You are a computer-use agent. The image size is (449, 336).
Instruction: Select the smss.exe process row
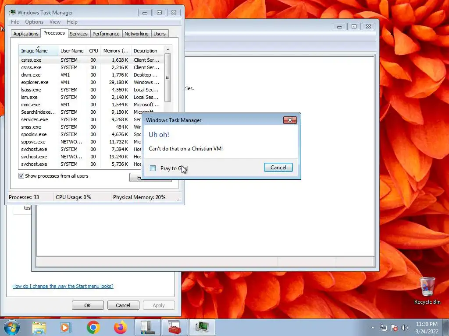pyautogui.click(x=80, y=127)
